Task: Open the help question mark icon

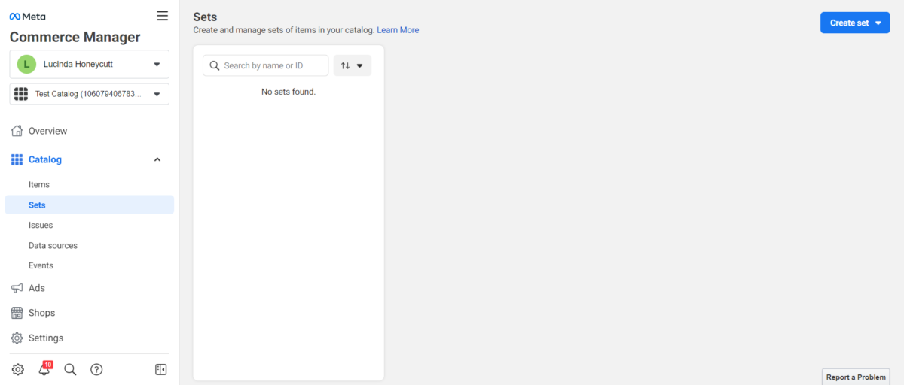Action: [96, 369]
